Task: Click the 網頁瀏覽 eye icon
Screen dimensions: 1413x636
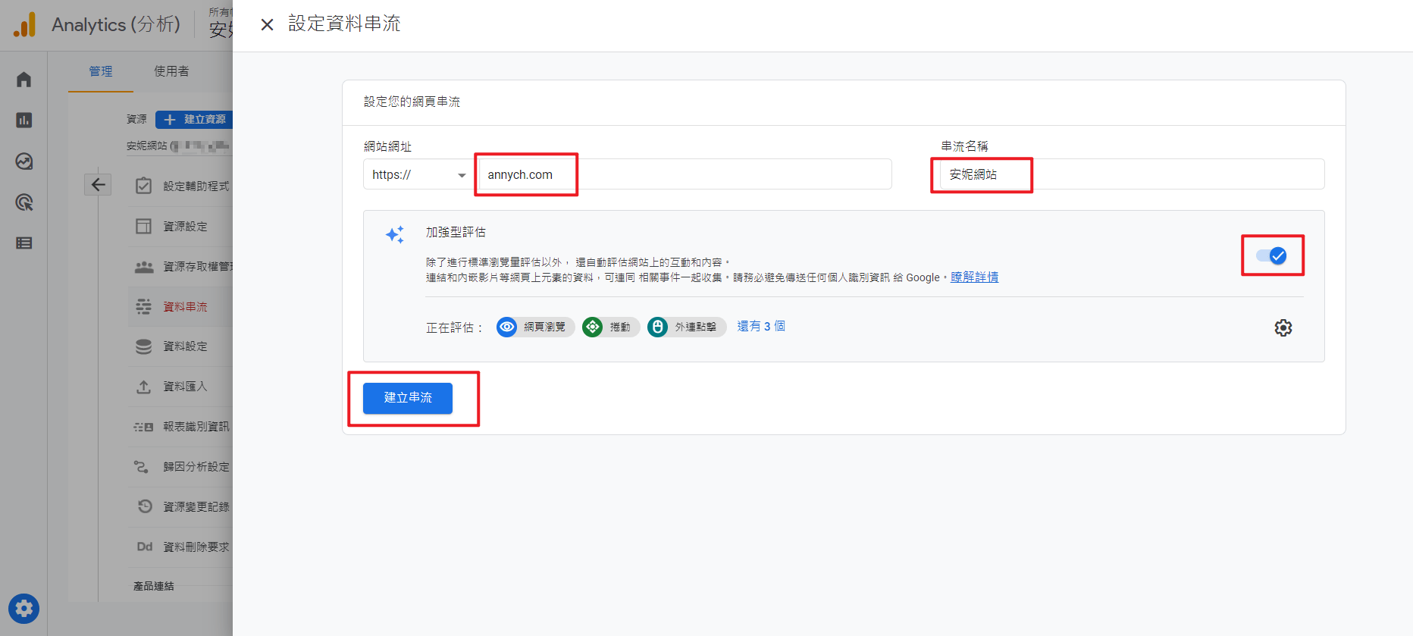Action: click(506, 327)
